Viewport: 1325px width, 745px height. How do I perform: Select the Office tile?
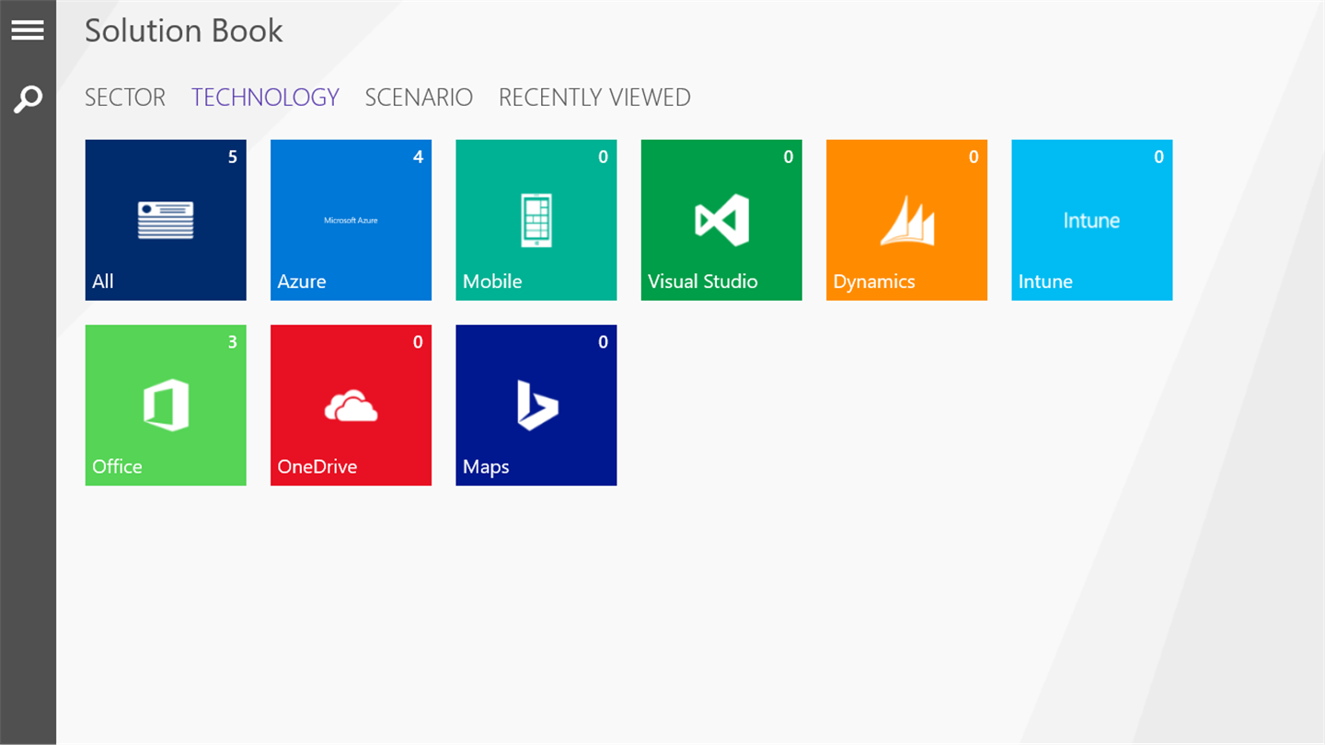point(166,405)
